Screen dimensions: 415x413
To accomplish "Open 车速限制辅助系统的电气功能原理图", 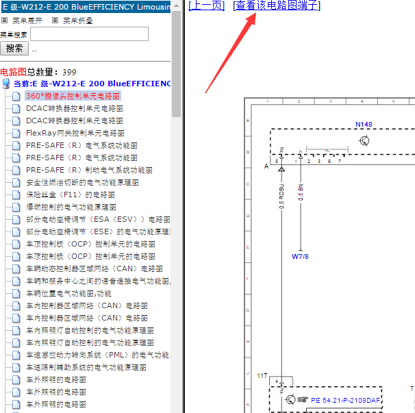I will (x=86, y=368).
